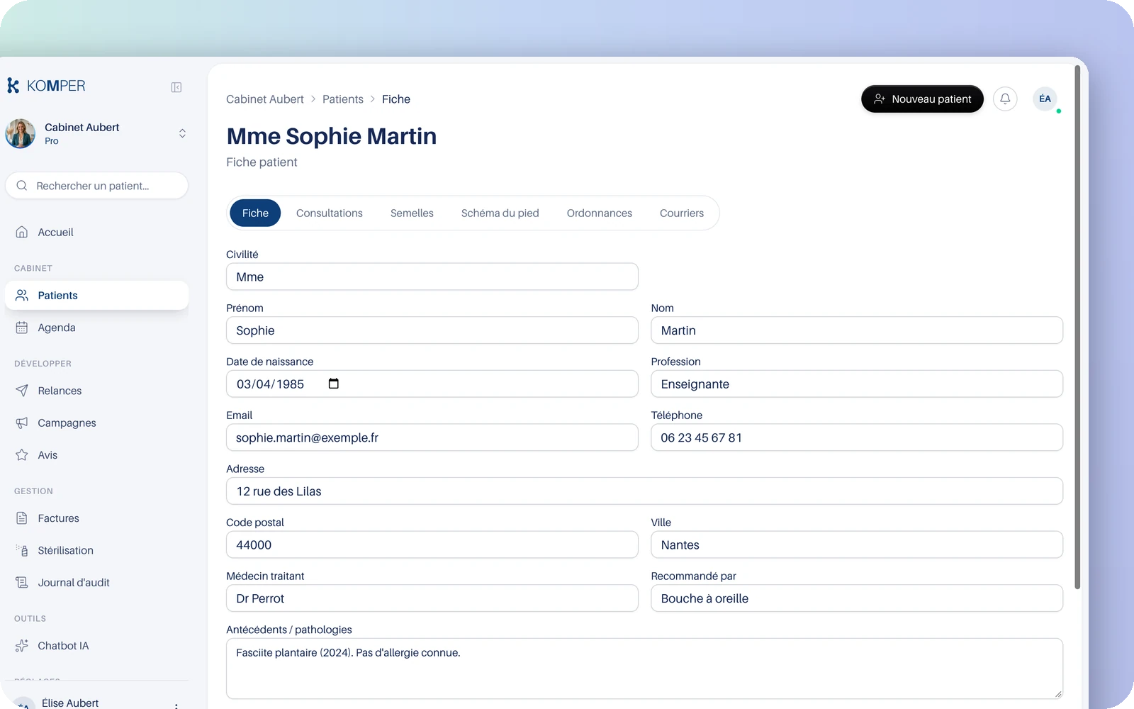Screen dimensions: 1134x709
Task: Switch to the Semelles tab
Action: pos(412,213)
